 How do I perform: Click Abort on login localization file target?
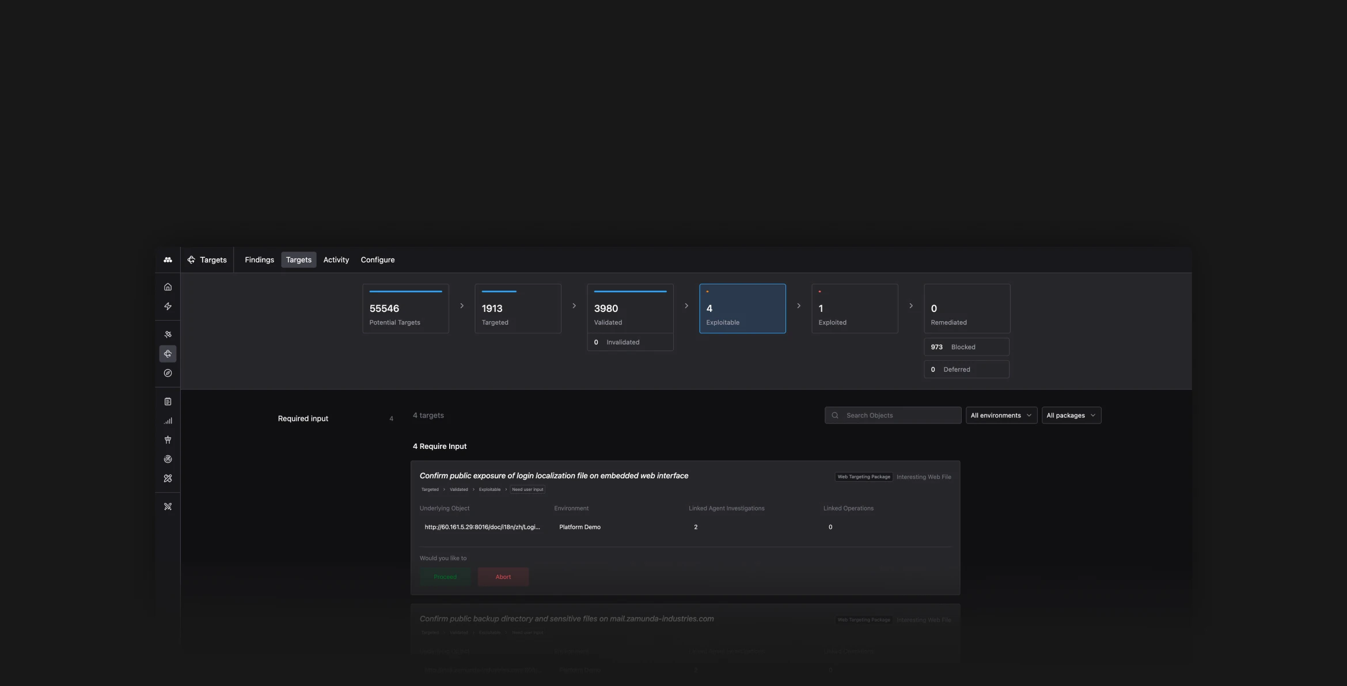503,577
